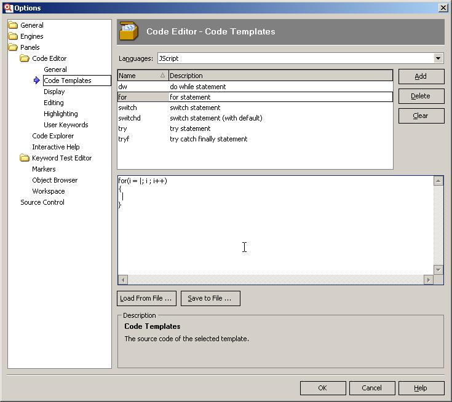
Task: Select the 'switchd' template row
Action: coord(130,118)
